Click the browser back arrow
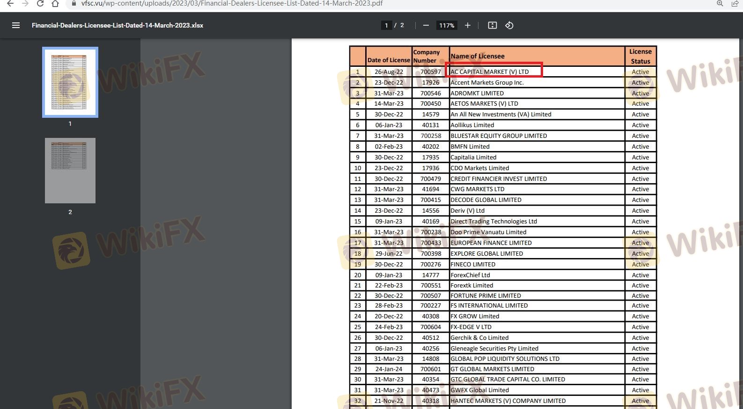 coord(10,4)
